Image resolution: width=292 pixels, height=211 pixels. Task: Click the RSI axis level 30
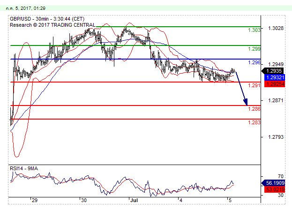(280, 195)
